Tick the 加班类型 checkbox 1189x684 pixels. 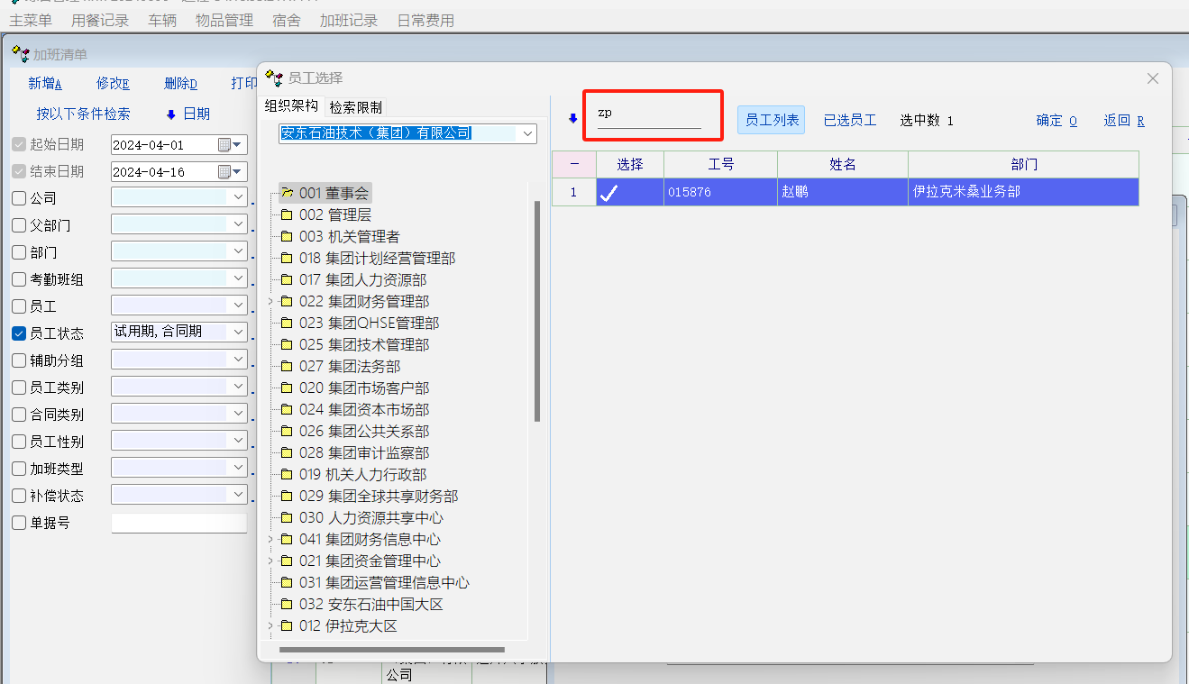coord(19,469)
